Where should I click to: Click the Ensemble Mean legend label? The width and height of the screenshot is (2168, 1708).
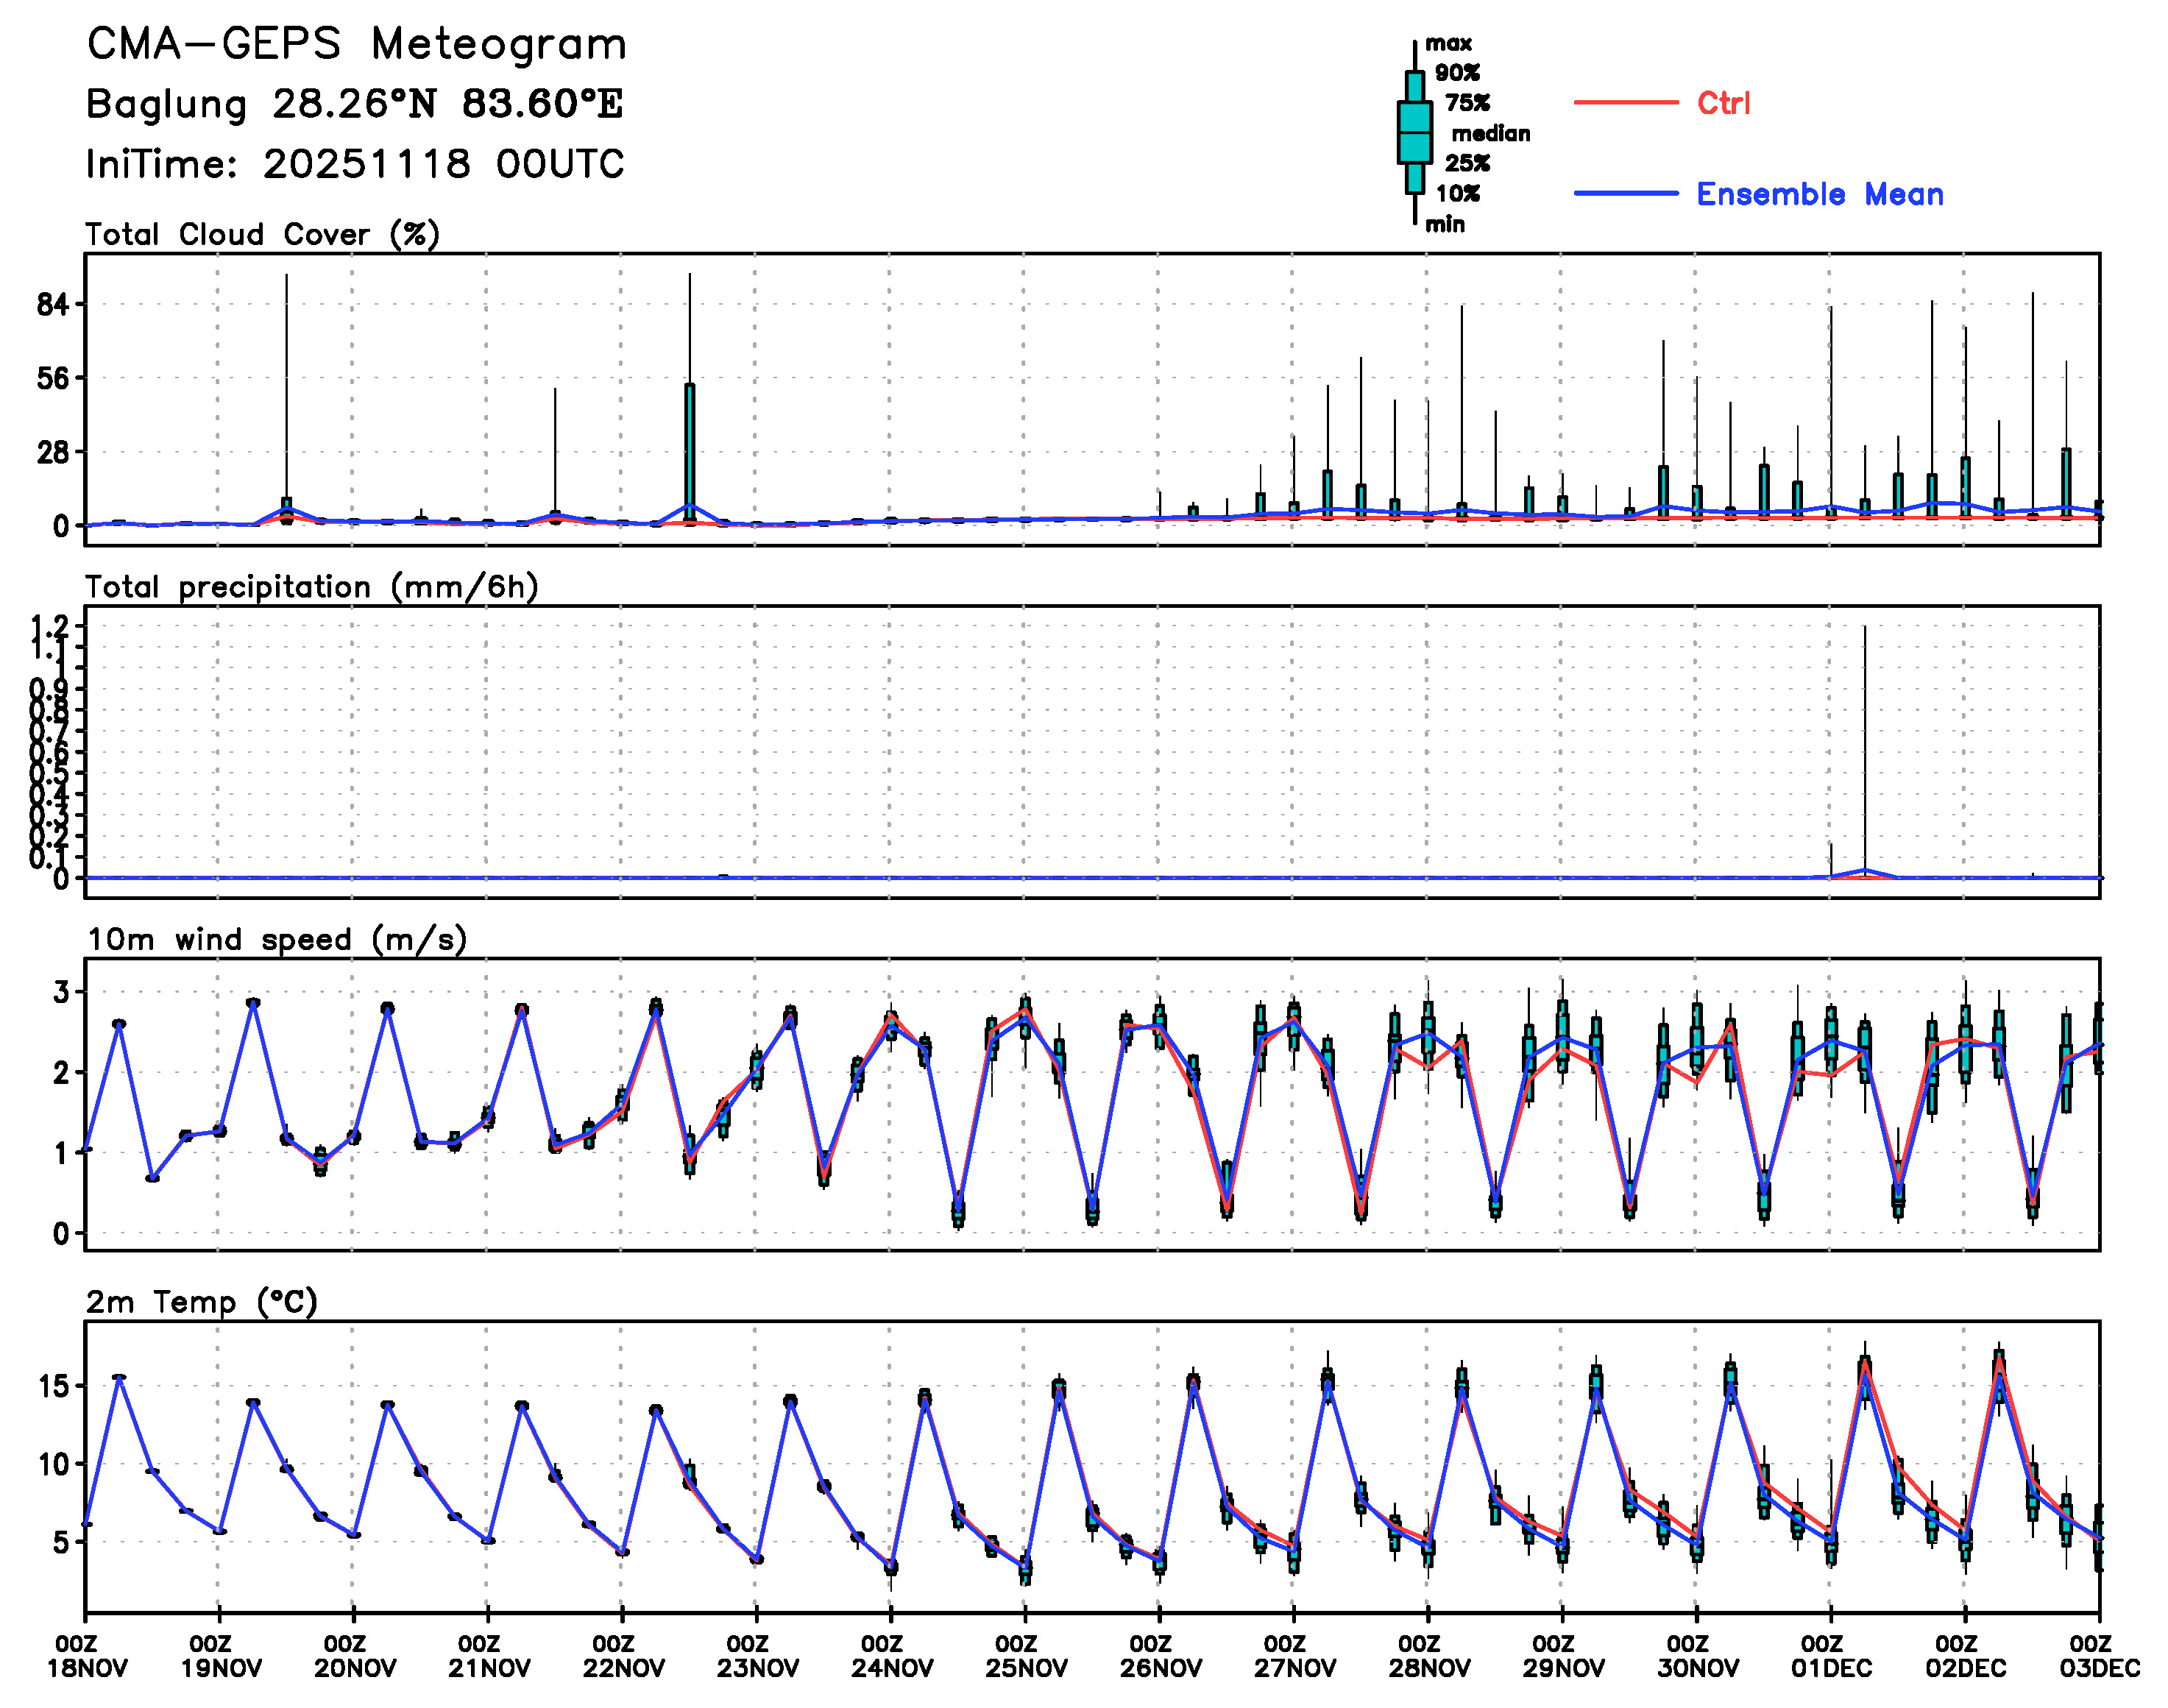click(1819, 194)
